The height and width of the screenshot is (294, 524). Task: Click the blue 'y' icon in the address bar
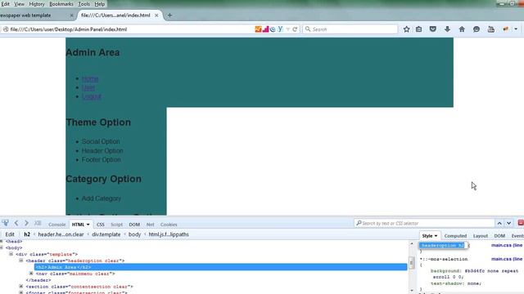pyautogui.click(x=280, y=29)
